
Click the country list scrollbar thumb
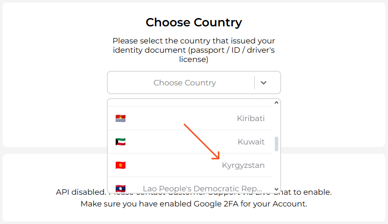276,144
